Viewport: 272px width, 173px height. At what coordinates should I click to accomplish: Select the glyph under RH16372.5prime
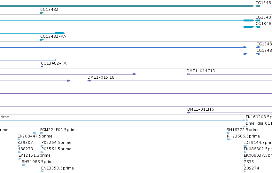228,133
